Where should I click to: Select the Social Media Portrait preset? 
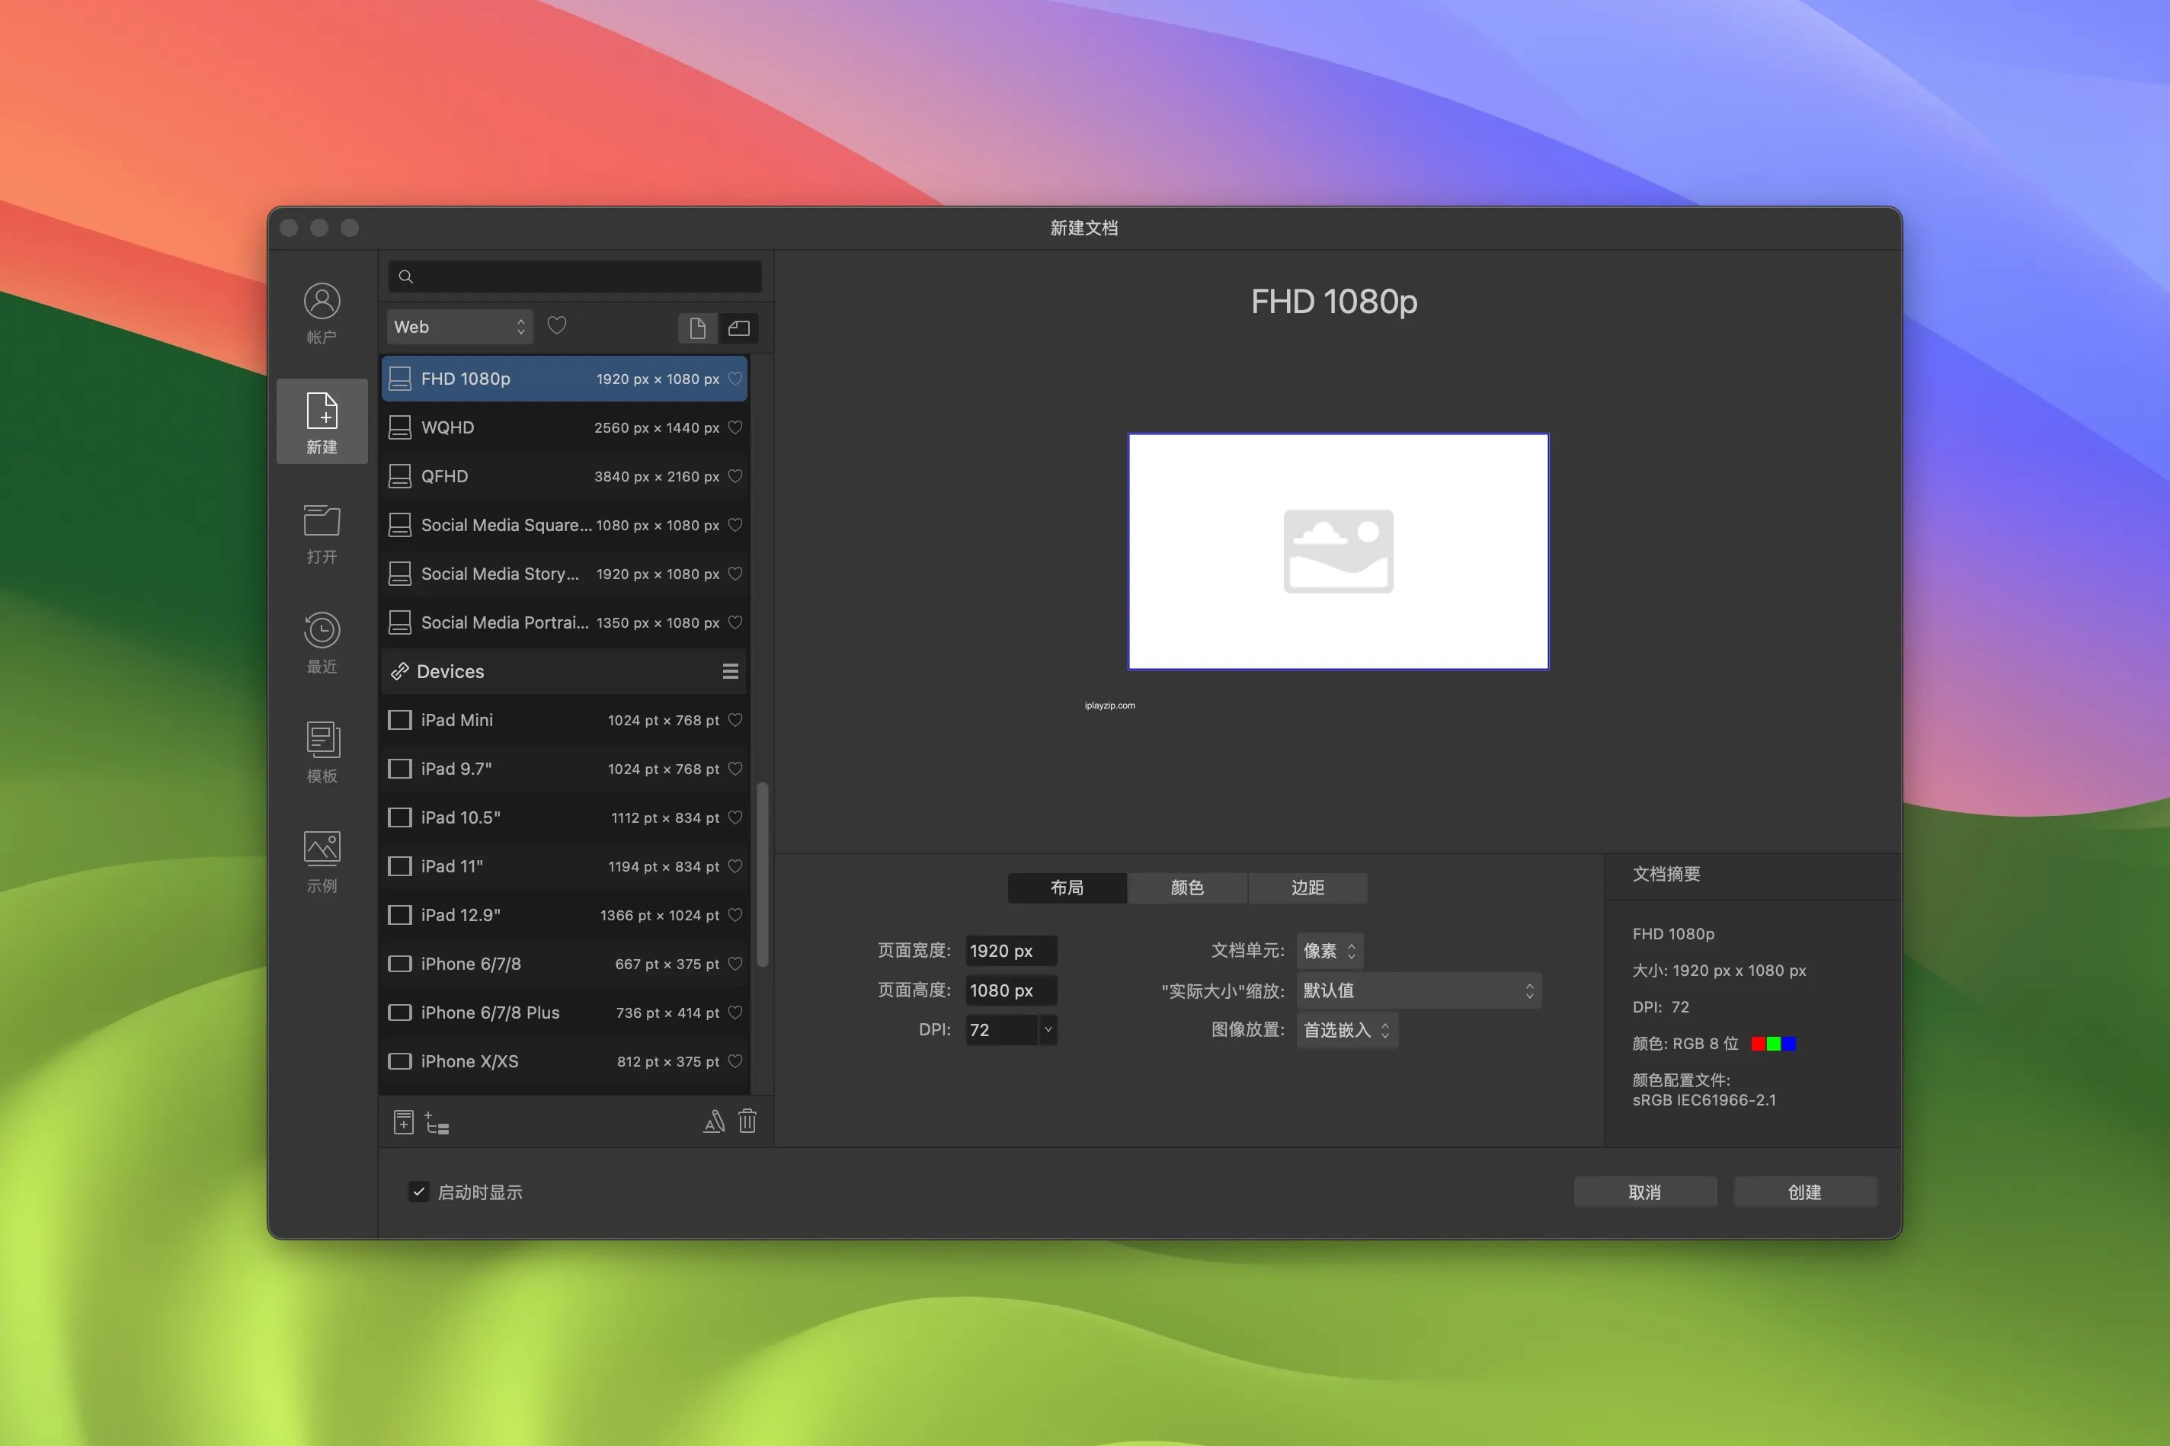click(x=564, y=622)
